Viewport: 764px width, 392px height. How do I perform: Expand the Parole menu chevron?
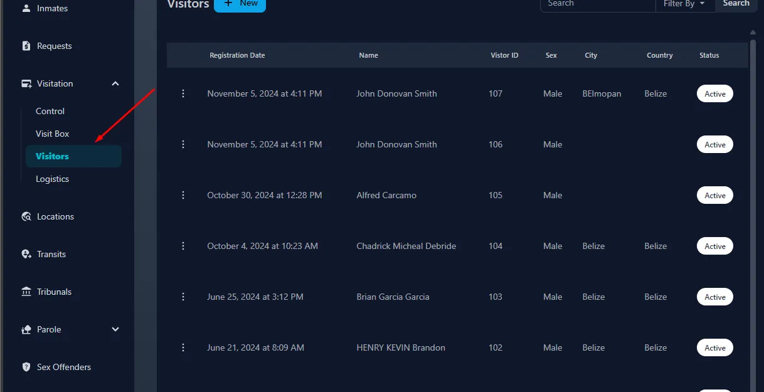click(x=115, y=329)
